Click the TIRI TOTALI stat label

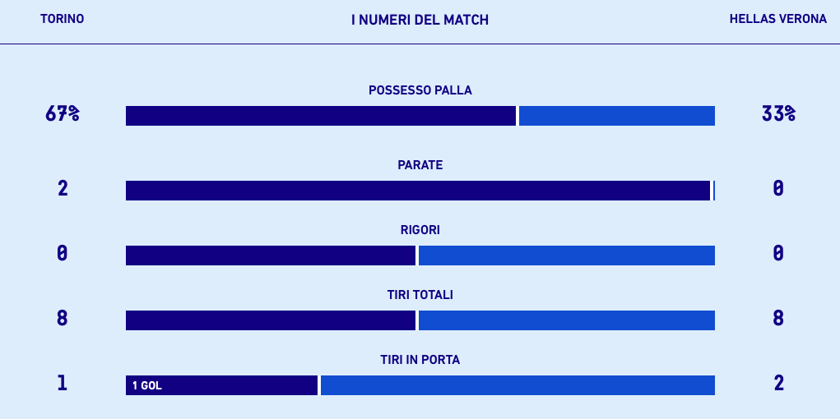420,295
